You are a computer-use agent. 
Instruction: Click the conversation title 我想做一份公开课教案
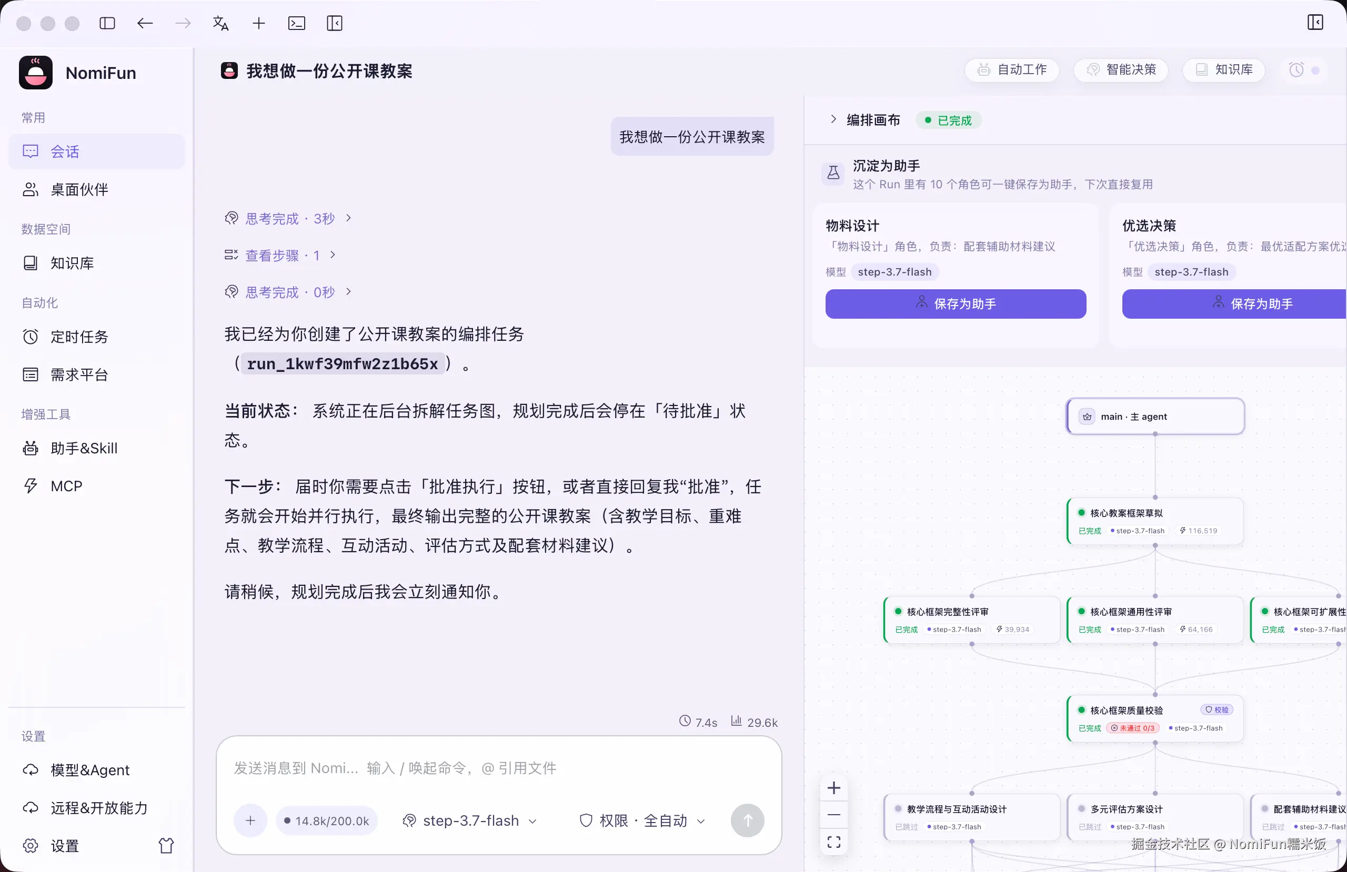[x=329, y=70]
